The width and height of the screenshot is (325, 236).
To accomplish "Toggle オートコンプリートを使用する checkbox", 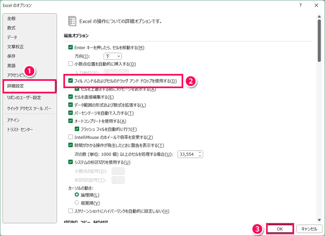I will [x=70, y=121].
